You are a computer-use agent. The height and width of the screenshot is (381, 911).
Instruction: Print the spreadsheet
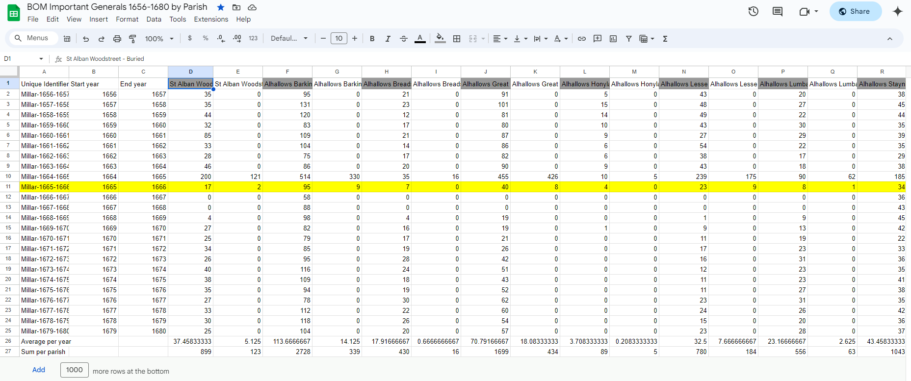(117, 39)
